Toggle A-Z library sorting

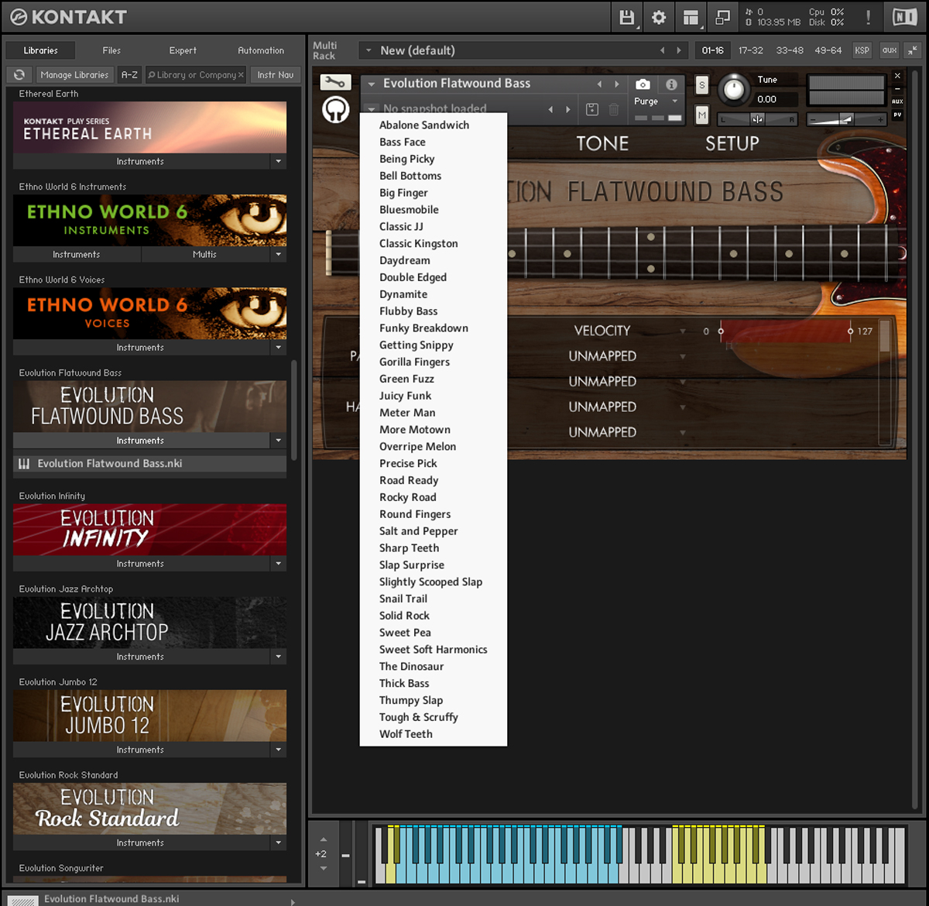pyautogui.click(x=129, y=75)
